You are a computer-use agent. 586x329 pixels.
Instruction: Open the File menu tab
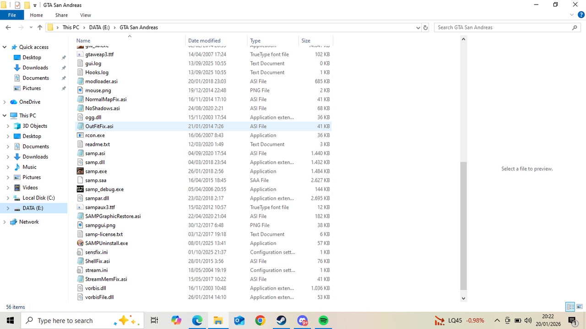tap(12, 15)
